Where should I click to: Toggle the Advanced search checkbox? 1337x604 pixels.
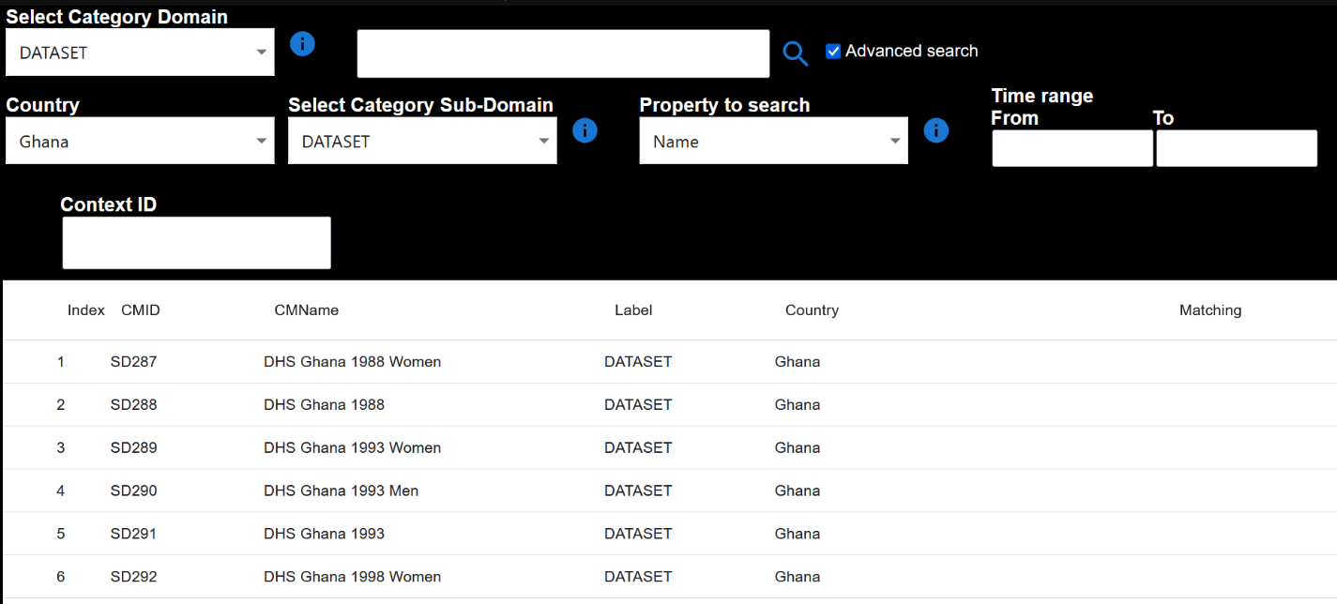(833, 52)
